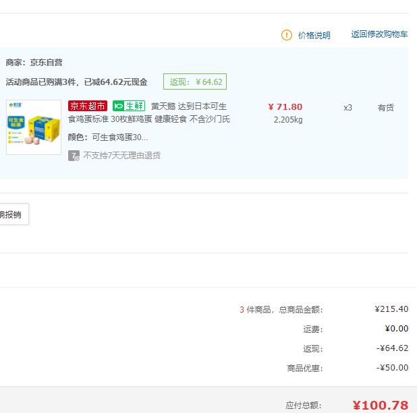
Task: Click the 返现: label in the order summary
Action: 313,349
